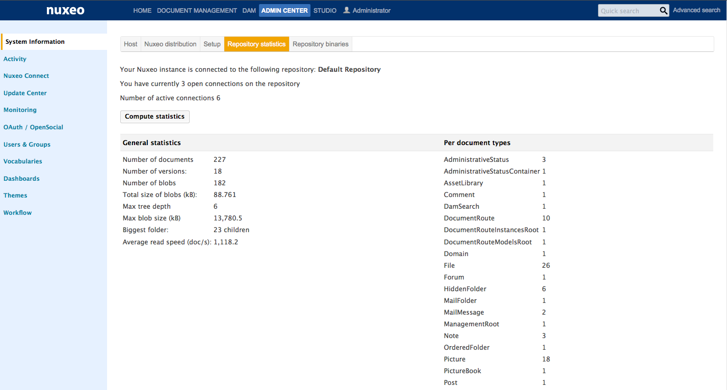Screen dimensions: 727x390
Task: Select ADMIN CENTER in top bar
Action: (x=284, y=11)
